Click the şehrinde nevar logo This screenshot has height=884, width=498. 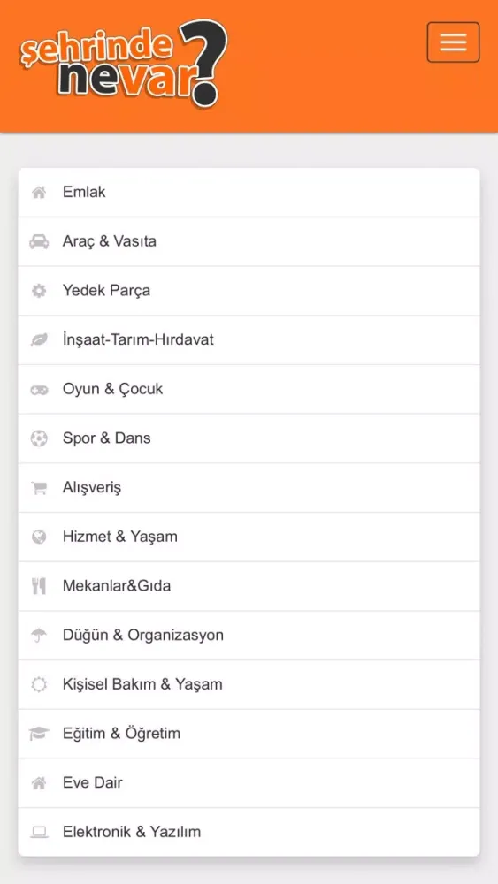(x=124, y=64)
